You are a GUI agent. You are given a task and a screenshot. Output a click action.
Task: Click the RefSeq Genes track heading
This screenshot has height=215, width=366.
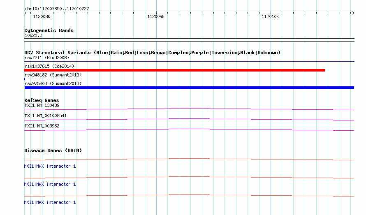42,100
